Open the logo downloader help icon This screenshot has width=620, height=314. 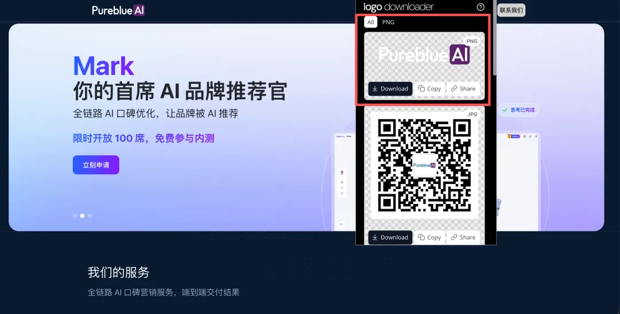[480, 7]
